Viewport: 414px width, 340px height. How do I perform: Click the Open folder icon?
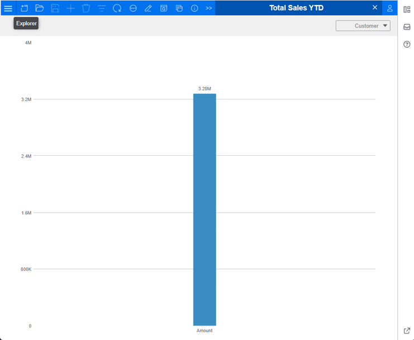click(x=40, y=8)
